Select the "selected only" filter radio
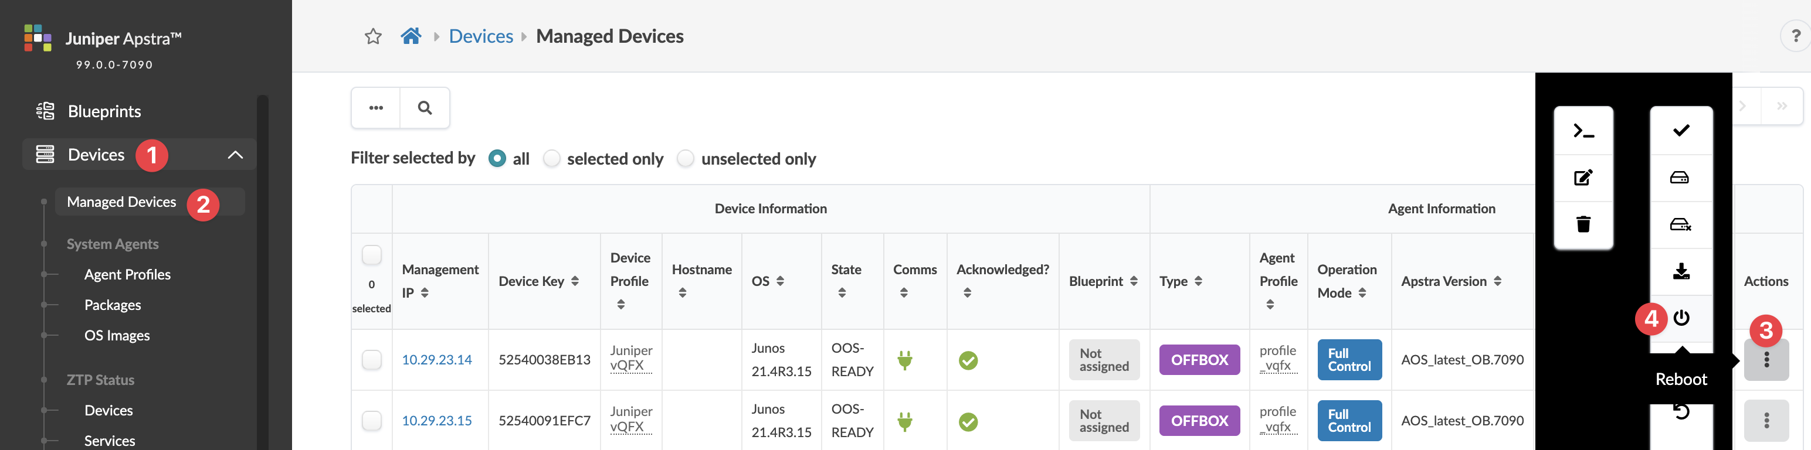This screenshot has height=450, width=1811. pos(552,159)
